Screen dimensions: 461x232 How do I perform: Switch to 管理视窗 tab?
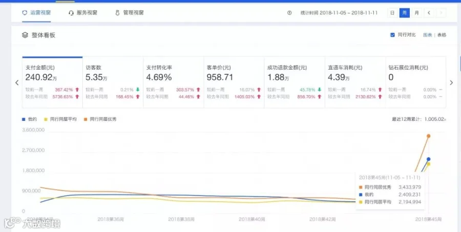130,13
